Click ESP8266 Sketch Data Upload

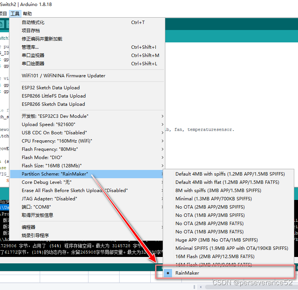tap(87, 104)
